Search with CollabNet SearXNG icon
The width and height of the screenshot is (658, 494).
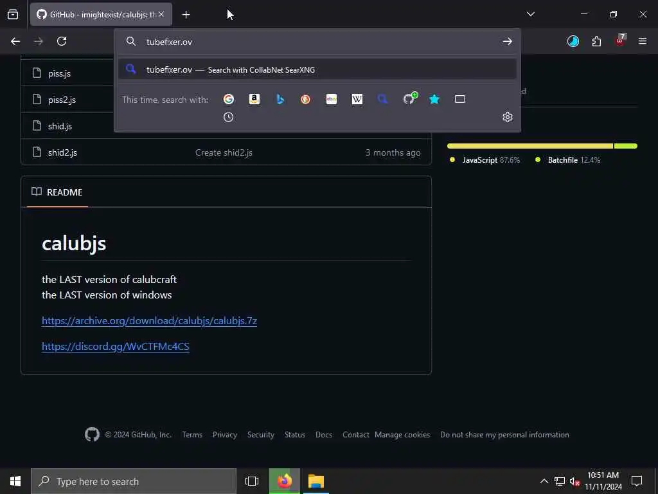click(x=383, y=99)
